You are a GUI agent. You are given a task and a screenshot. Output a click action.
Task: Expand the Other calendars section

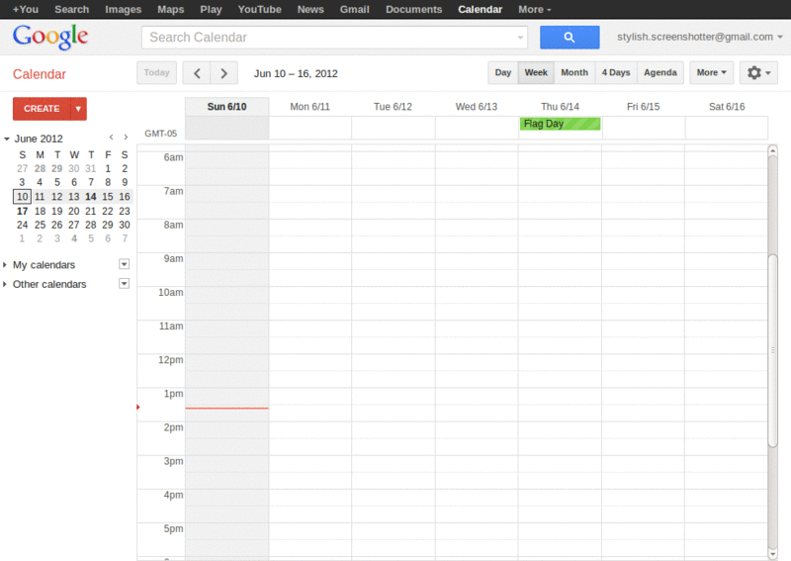[x=5, y=284]
